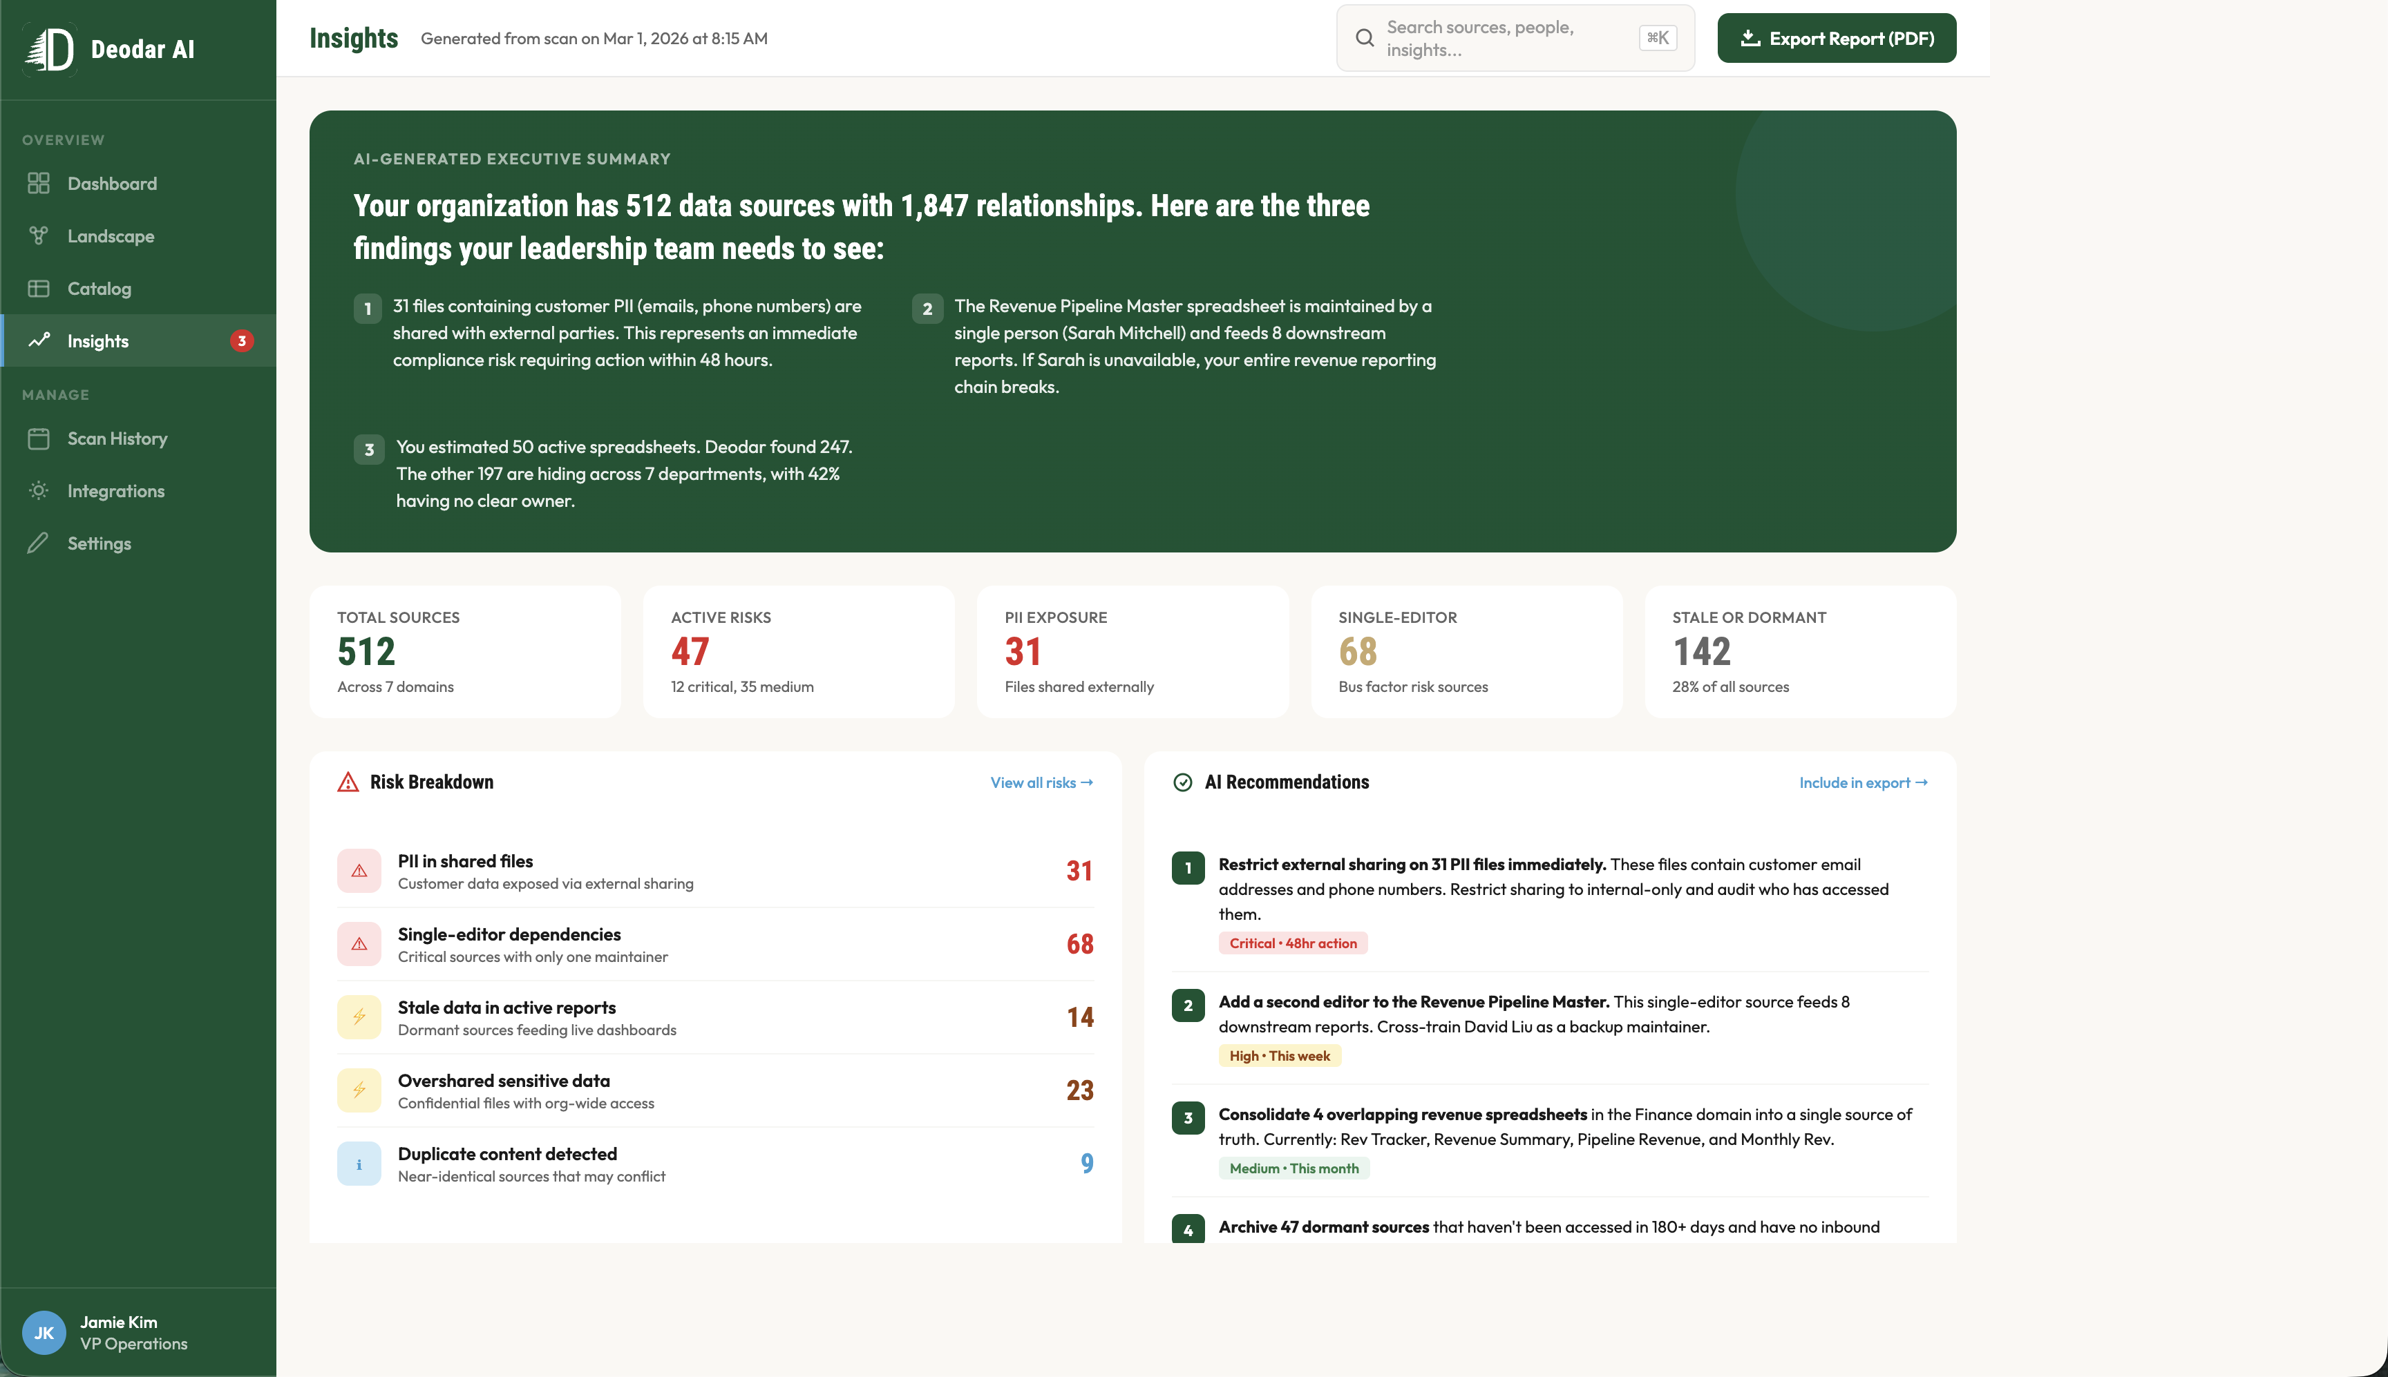Click the lightning icon next to Stale data
The width and height of the screenshot is (2388, 1377).
[x=359, y=1016]
